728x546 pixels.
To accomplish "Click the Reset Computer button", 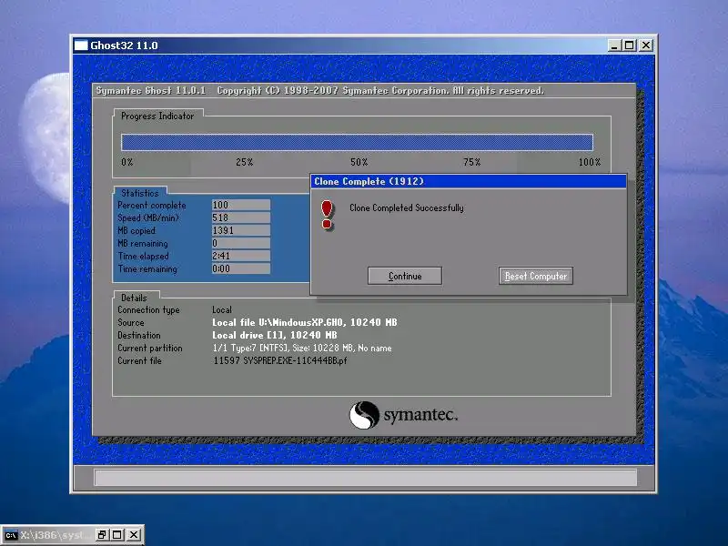I will pyautogui.click(x=536, y=276).
